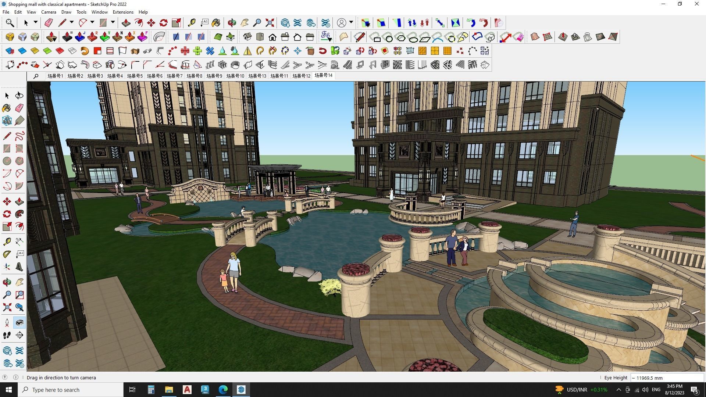706x397 pixels.
Task: Select the Make Component tool in left toolbar
Action: pyautogui.click(x=7, y=121)
